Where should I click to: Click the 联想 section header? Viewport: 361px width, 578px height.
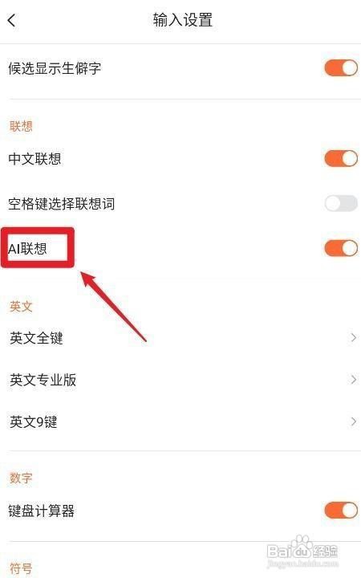tap(21, 126)
